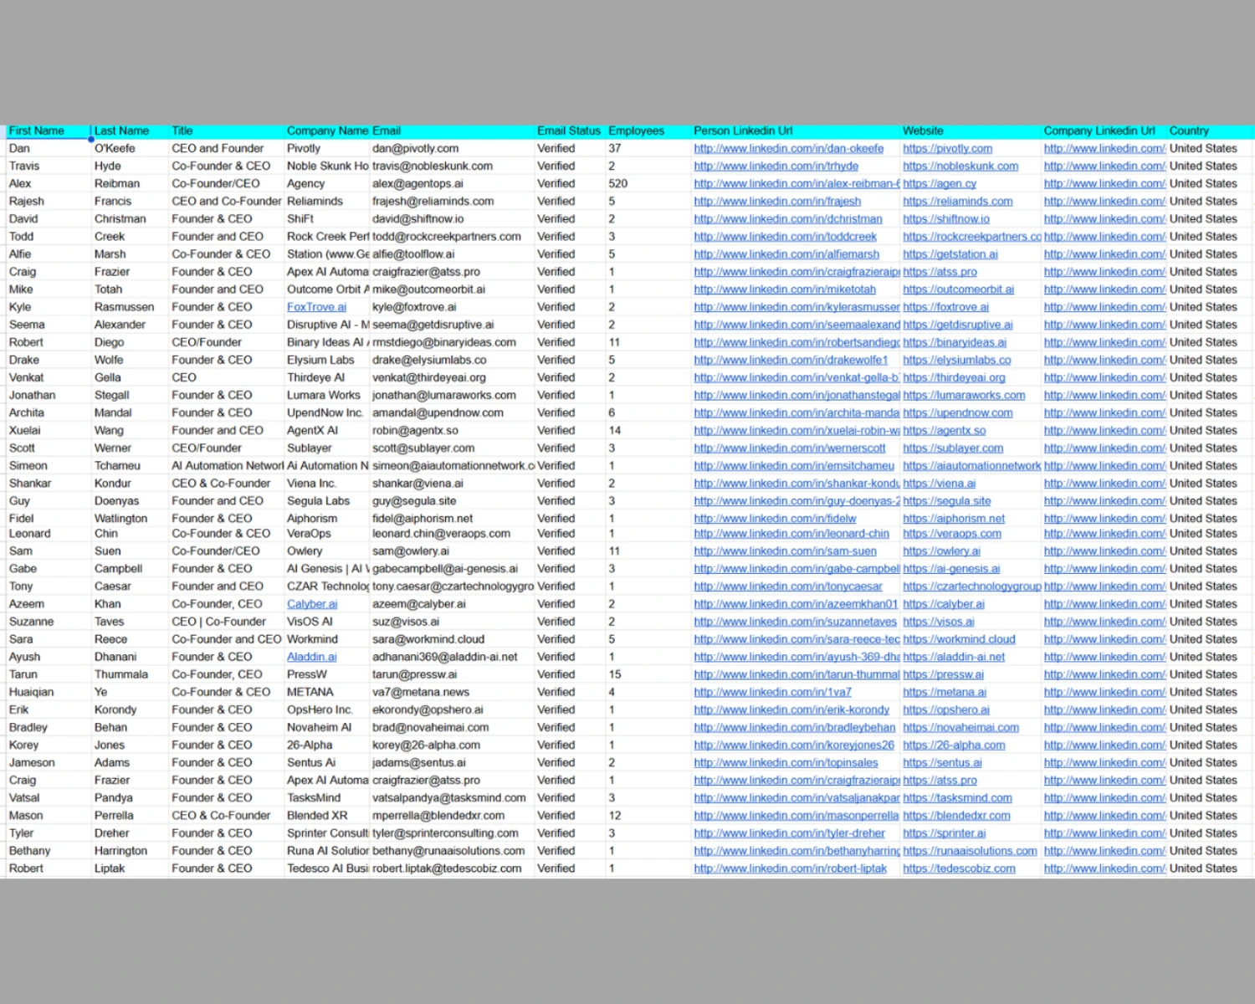Viewport: 1255px width, 1004px height.
Task: Open the linkedin.com/in/tonycaesar profile link
Action: (788, 587)
